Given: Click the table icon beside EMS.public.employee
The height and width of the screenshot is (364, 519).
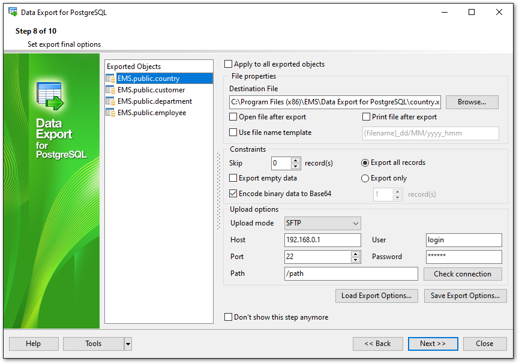Looking at the screenshot, I should pyautogui.click(x=110, y=113).
